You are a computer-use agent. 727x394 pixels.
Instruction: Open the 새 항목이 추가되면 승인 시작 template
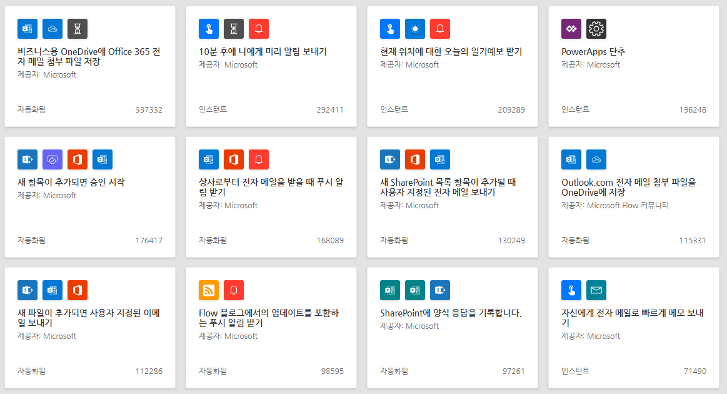[71, 183]
